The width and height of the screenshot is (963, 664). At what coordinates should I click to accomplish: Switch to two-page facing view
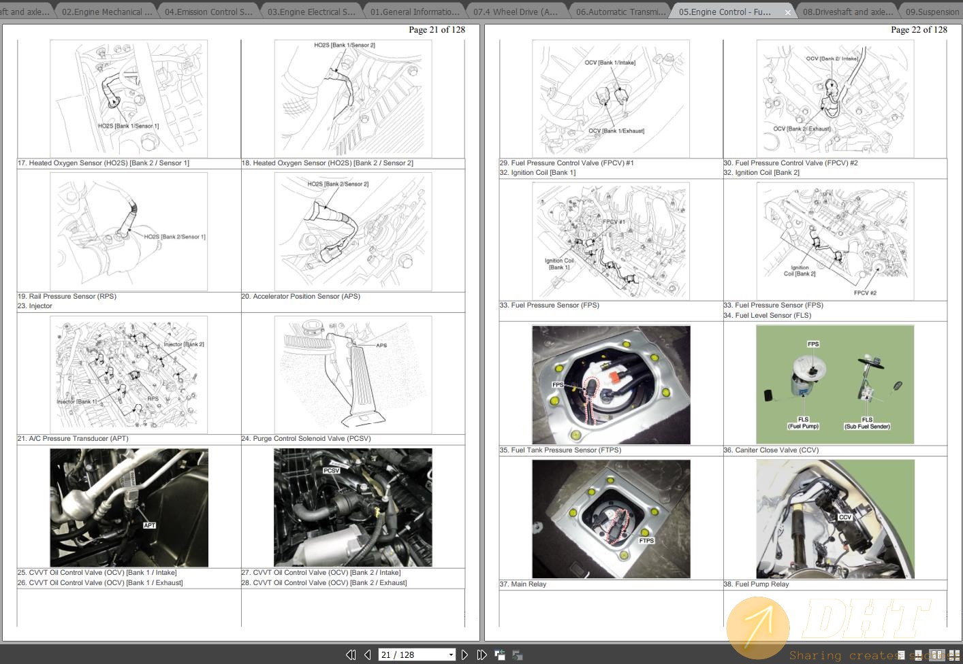coord(937,655)
